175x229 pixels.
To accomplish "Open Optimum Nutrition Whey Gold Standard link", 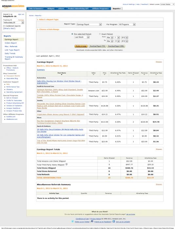I will pyautogui.click(x=60, y=91).
